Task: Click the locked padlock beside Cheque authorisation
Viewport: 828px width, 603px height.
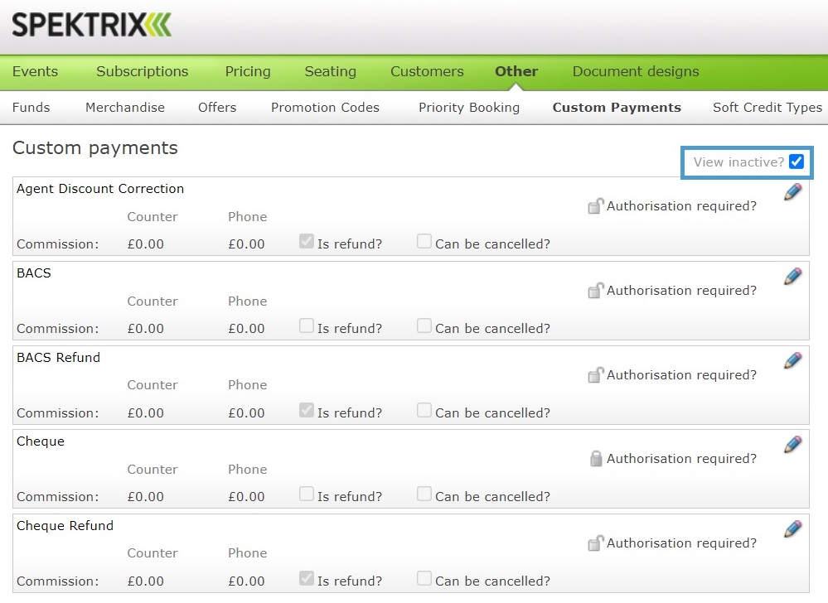Action: (x=595, y=457)
